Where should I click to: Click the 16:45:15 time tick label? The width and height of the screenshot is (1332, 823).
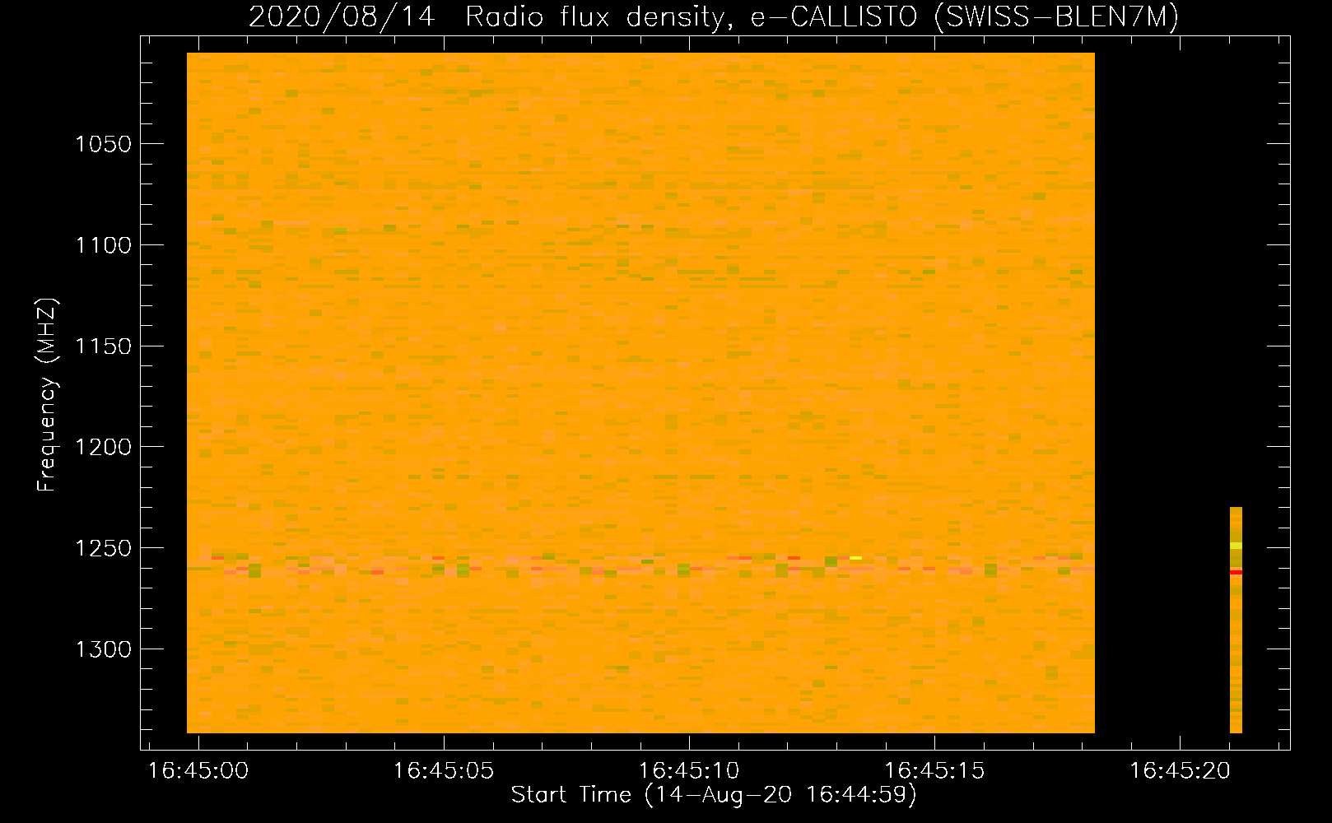tap(934, 770)
